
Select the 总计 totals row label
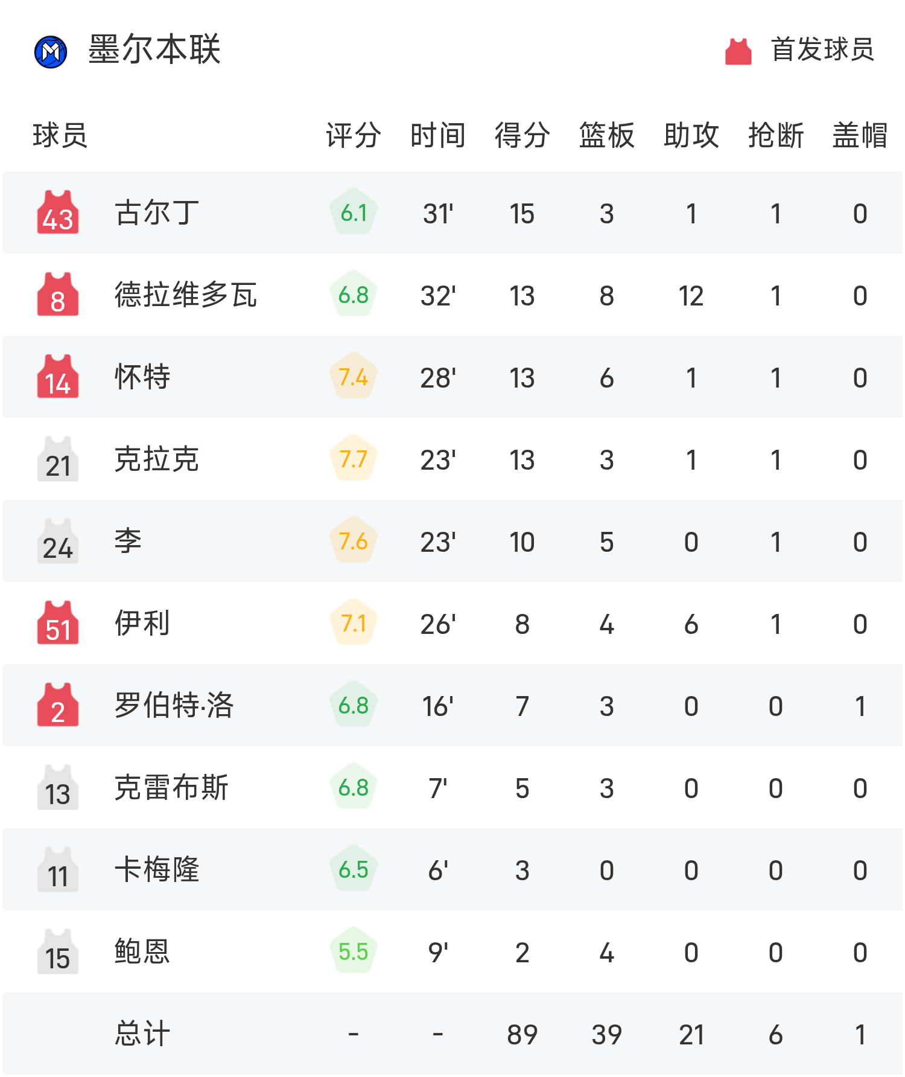(x=142, y=1034)
